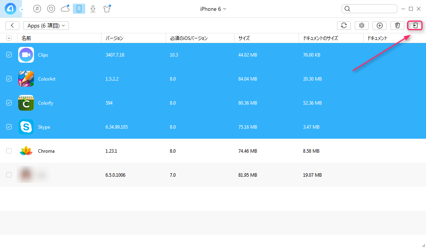426x248 pixels.
Task: Select the Skype app name
Action: (44, 127)
